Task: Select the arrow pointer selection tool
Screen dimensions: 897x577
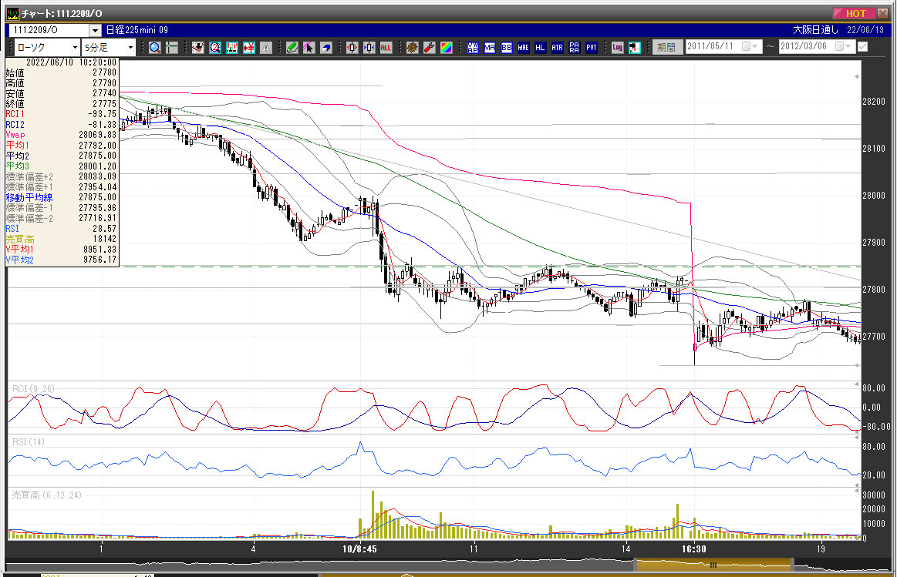Action: click(309, 48)
